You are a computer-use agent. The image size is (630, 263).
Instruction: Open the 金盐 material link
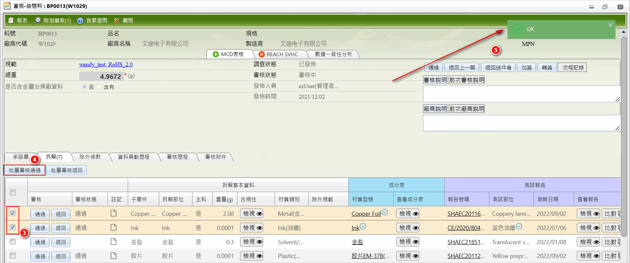(x=357, y=242)
